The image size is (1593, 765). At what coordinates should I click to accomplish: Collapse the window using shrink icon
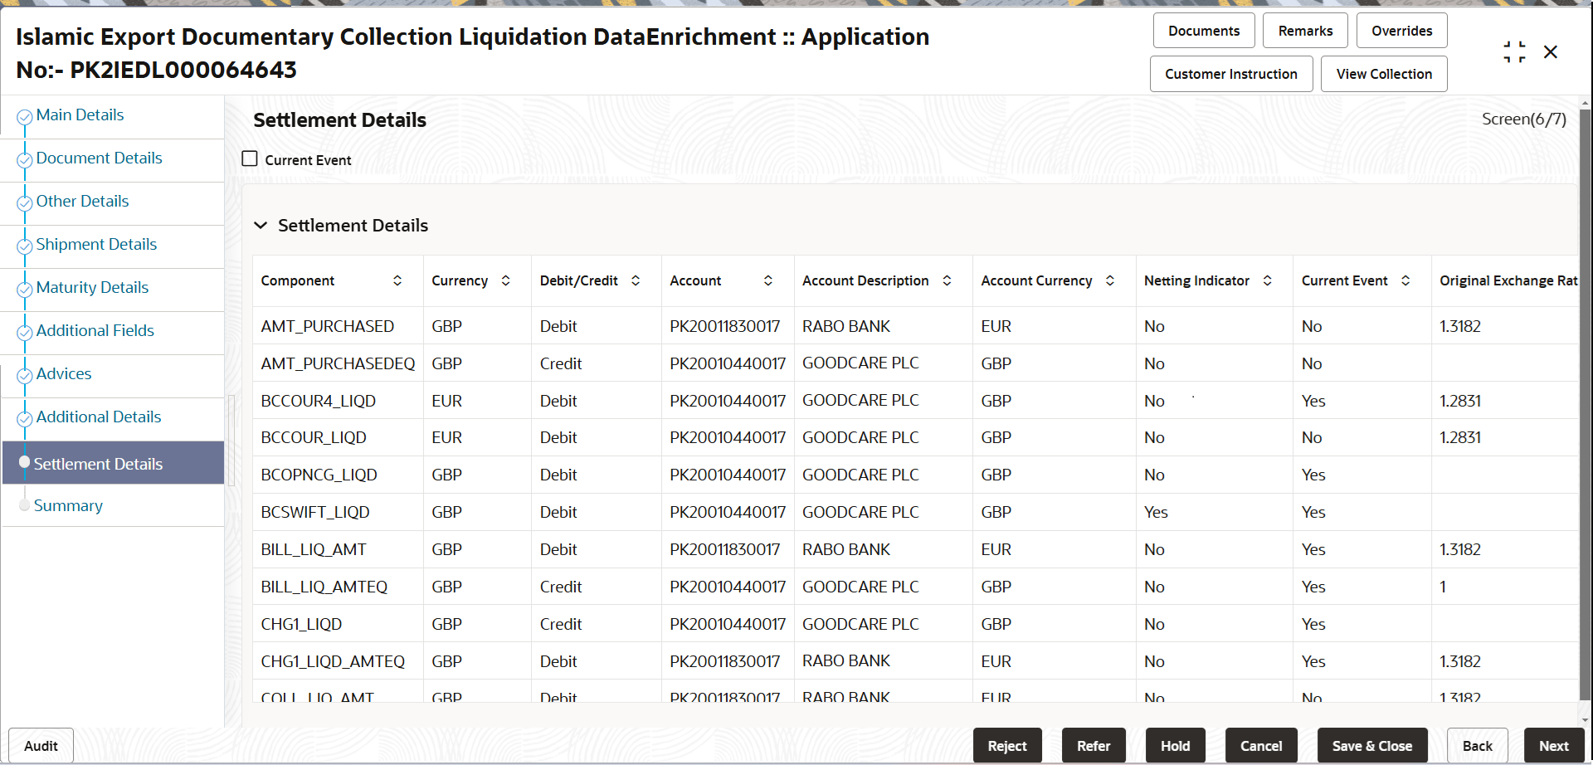click(1514, 52)
